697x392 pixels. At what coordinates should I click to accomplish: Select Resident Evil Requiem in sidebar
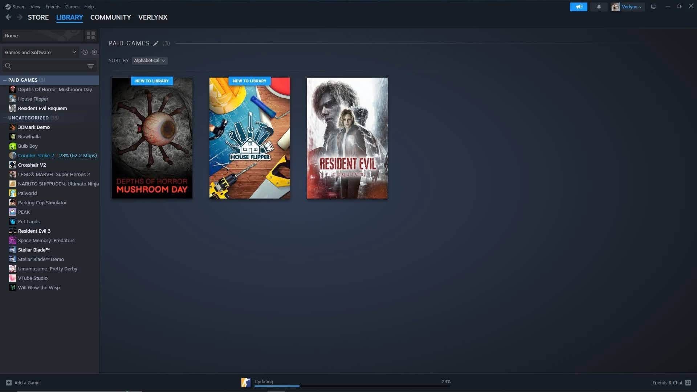click(49, 108)
